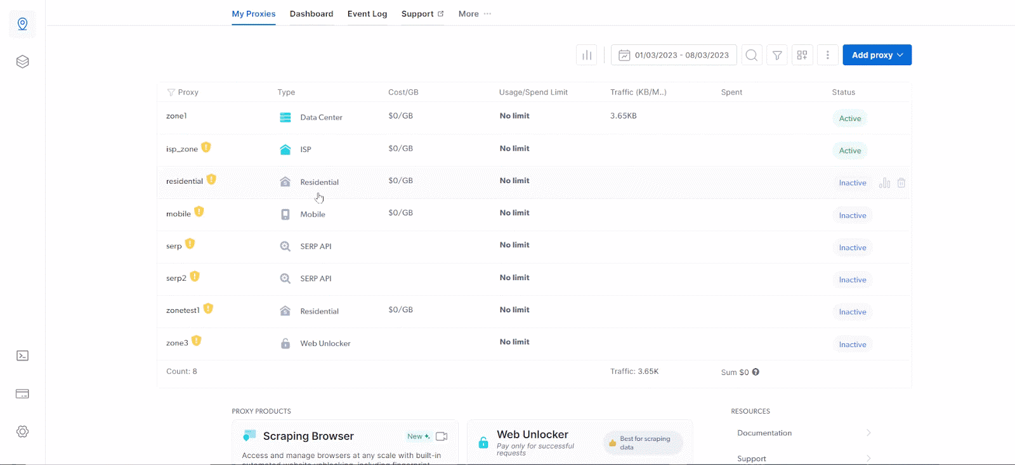The width and height of the screenshot is (1015, 465).
Task: Click the Mobile type icon in mobile row
Action: 285,214
